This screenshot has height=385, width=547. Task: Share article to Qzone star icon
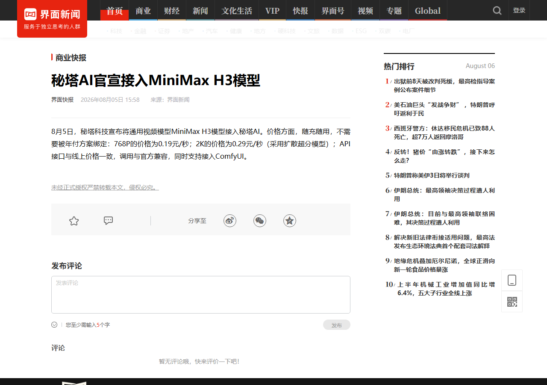(290, 221)
